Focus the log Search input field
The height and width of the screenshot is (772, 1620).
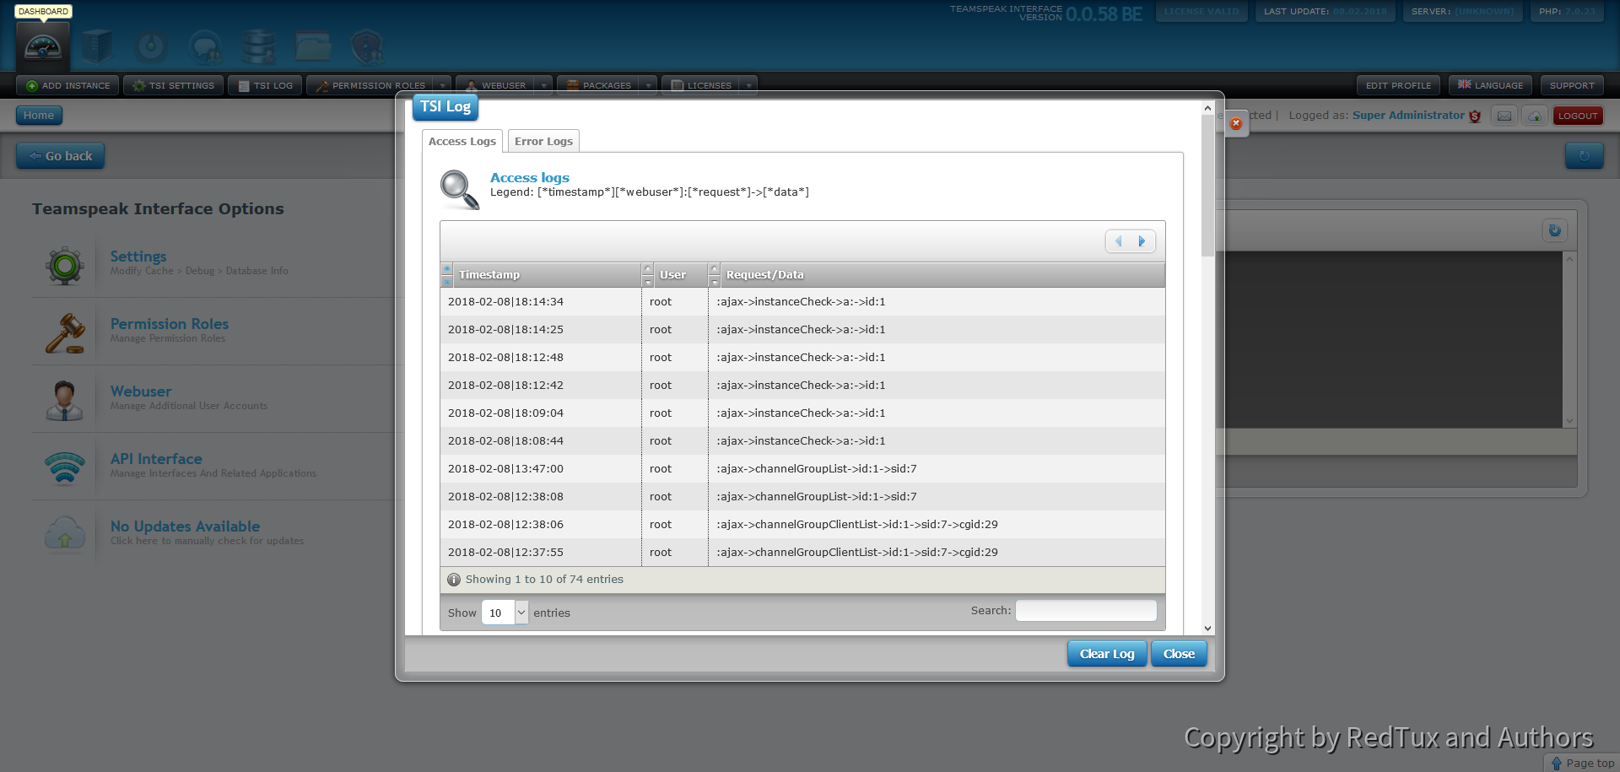(1086, 611)
